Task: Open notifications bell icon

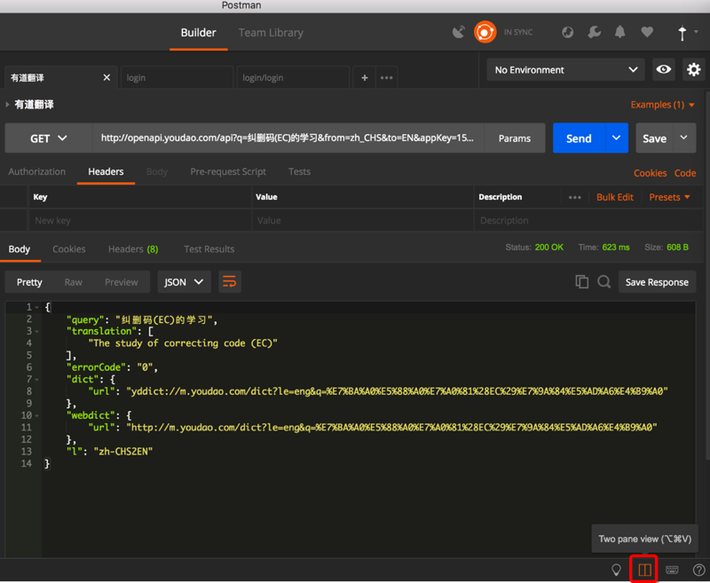Action: tap(619, 32)
